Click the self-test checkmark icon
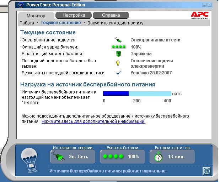The width and height of the screenshot is (220, 182). (x=119, y=73)
